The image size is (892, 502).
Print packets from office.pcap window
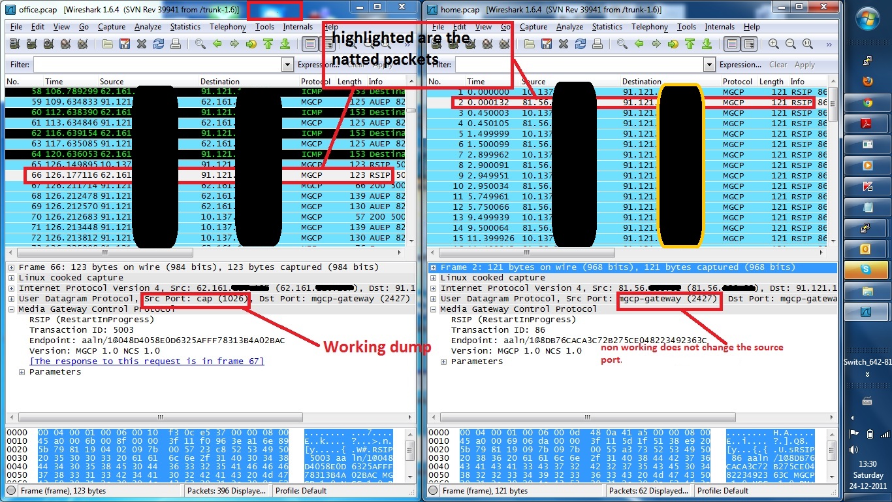[x=175, y=44]
